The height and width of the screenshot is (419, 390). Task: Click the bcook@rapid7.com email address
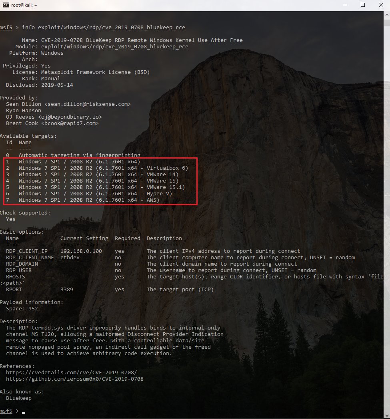[70, 123]
